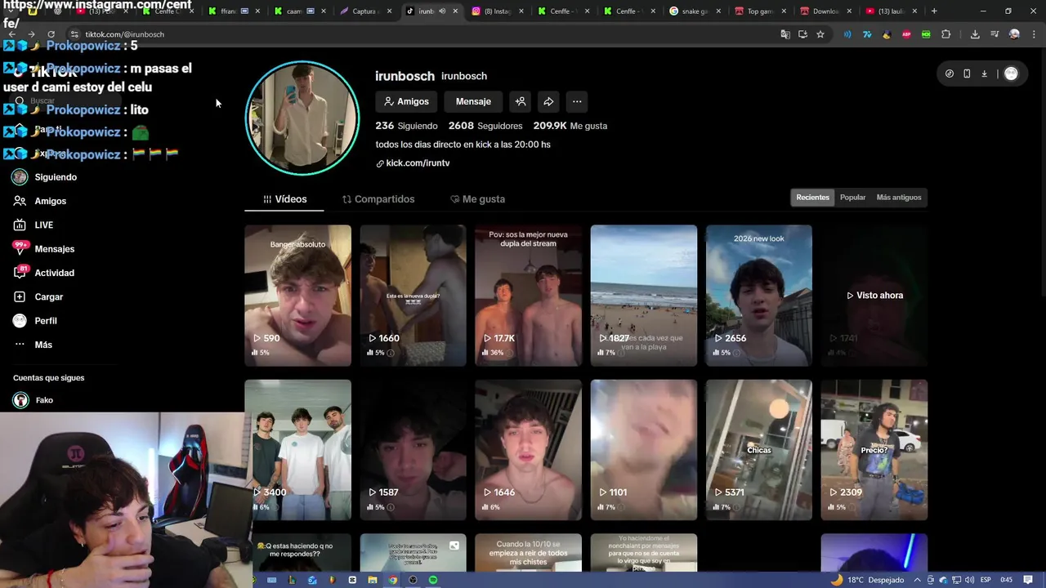The image size is (1046, 588).
Task: Open Perfil in the sidebar
Action: point(45,321)
